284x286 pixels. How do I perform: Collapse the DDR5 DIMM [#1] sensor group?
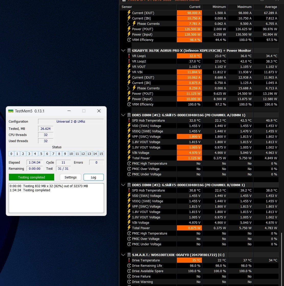[x=123, y=115]
